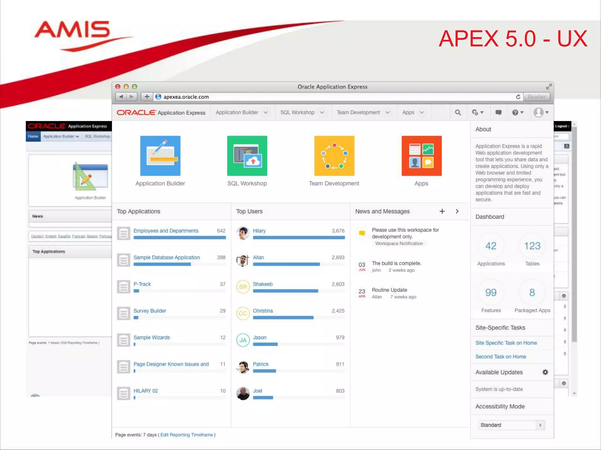
Task: Click Christina's CC initials avatar
Action: 243,313
